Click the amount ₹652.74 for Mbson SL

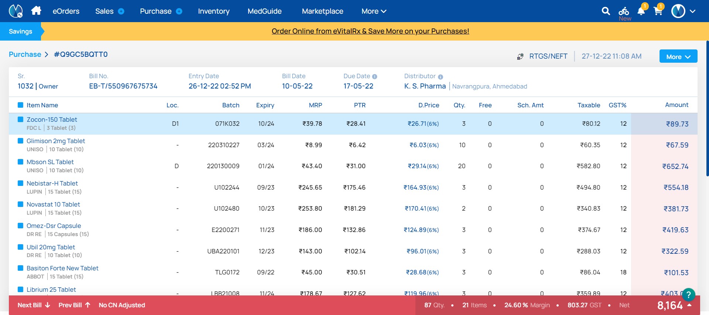pos(675,166)
